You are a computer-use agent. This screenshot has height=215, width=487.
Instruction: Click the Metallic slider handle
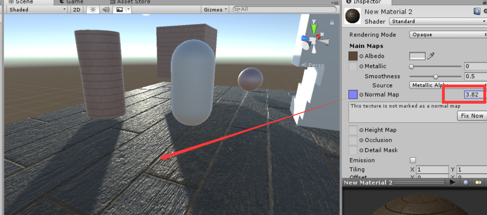(412, 66)
